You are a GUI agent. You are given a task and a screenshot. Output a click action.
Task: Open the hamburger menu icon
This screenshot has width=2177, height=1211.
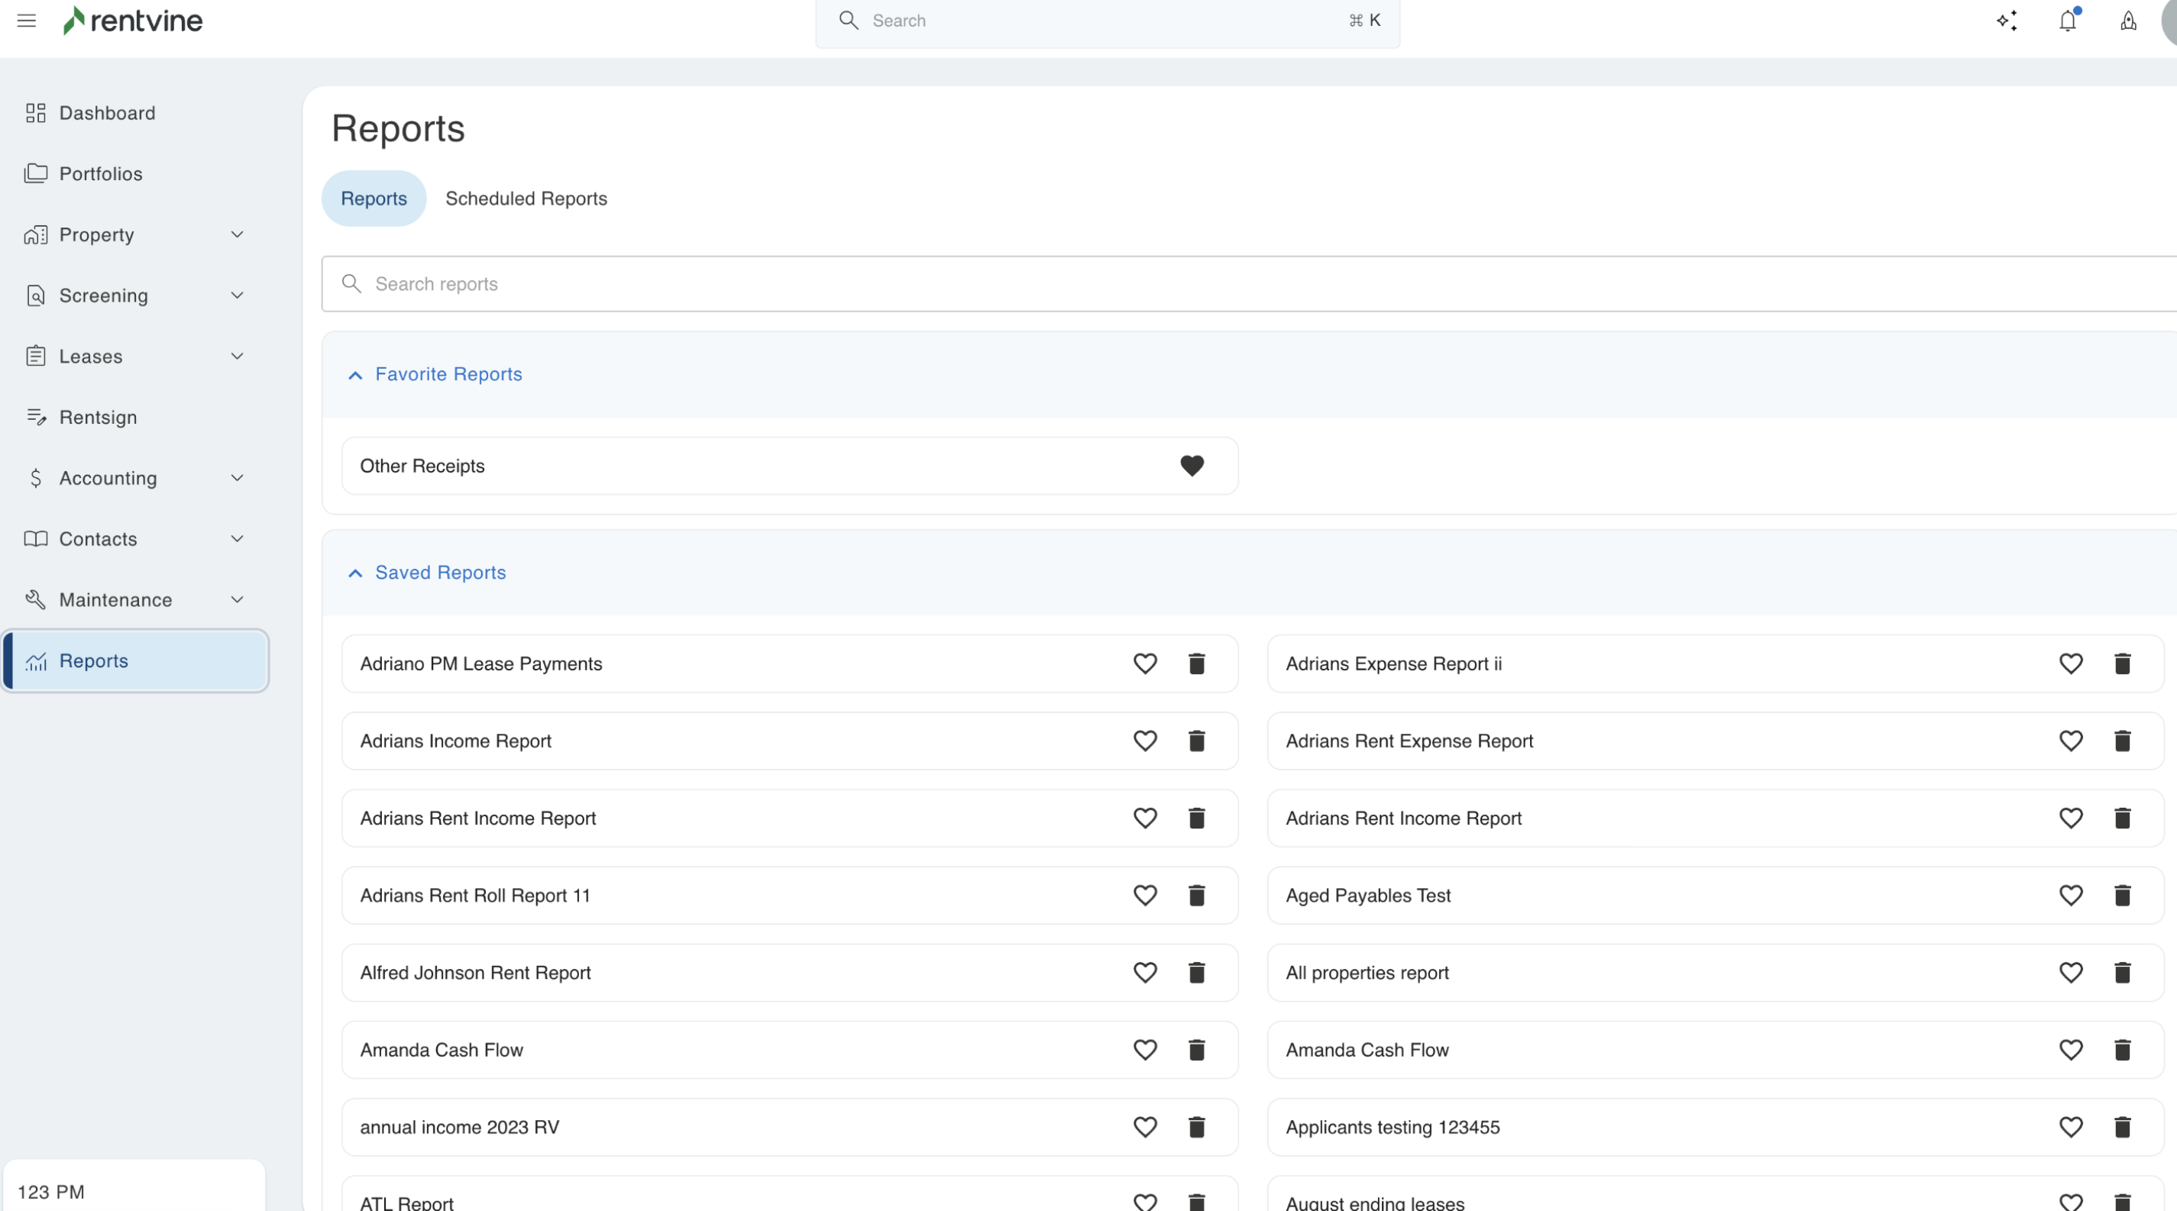tap(26, 21)
